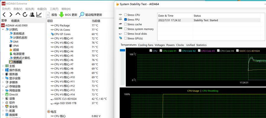Switch to the Clocks tab
266x118 pixels.
(x=180, y=45)
